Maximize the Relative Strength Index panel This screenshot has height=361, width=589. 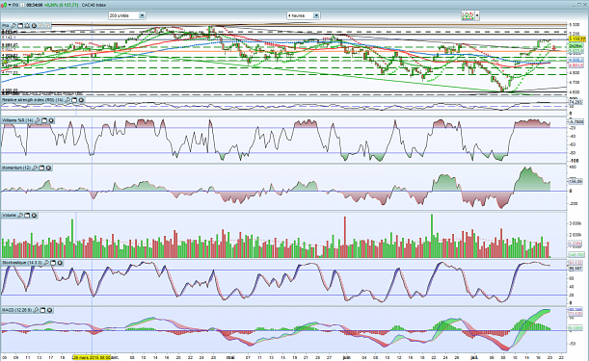tap(74, 100)
